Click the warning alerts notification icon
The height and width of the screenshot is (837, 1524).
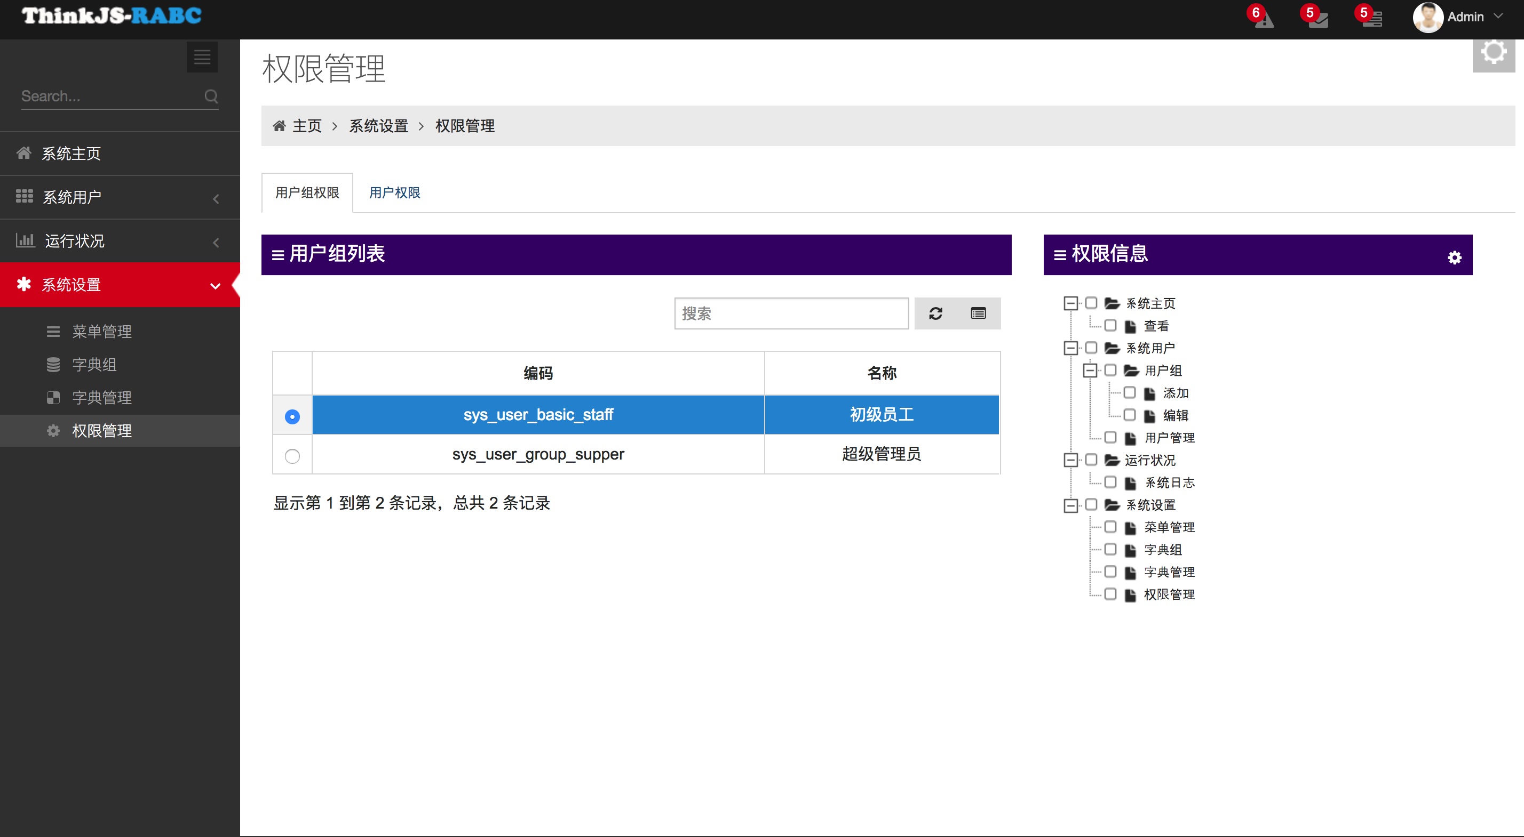tap(1263, 19)
